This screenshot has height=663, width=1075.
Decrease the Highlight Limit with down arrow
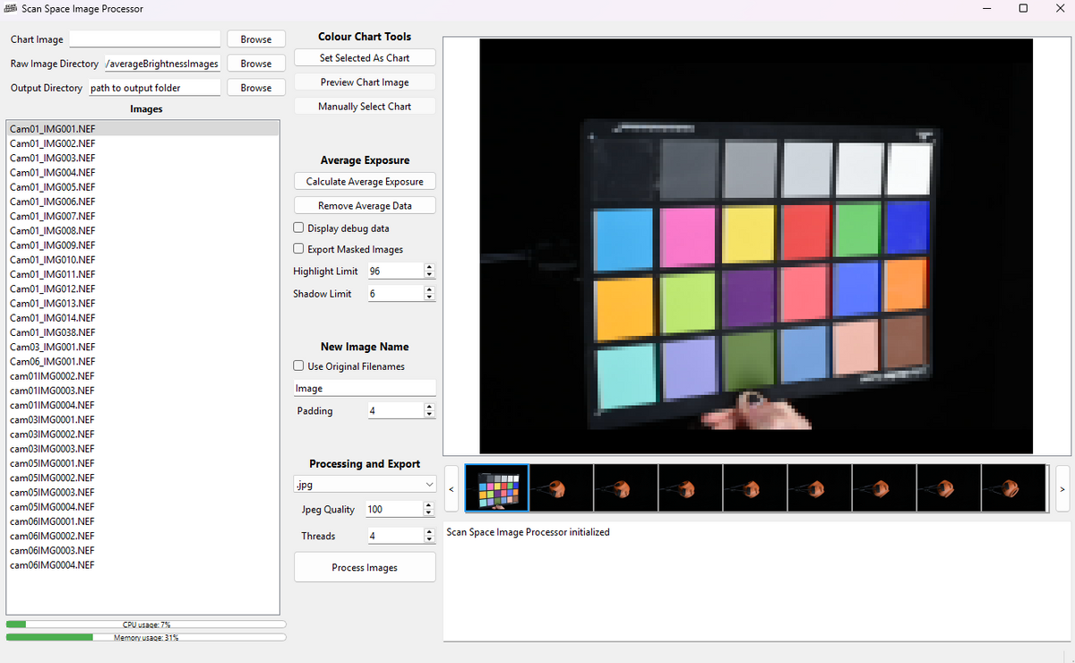coord(429,274)
